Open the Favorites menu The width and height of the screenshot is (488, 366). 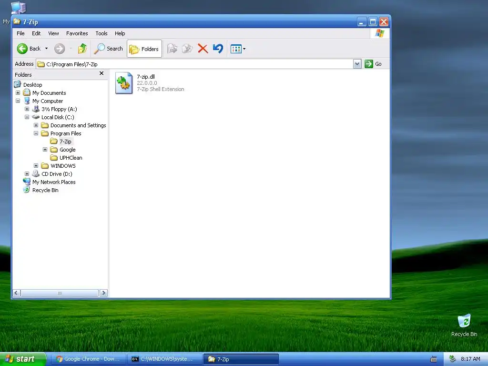point(77,33)
